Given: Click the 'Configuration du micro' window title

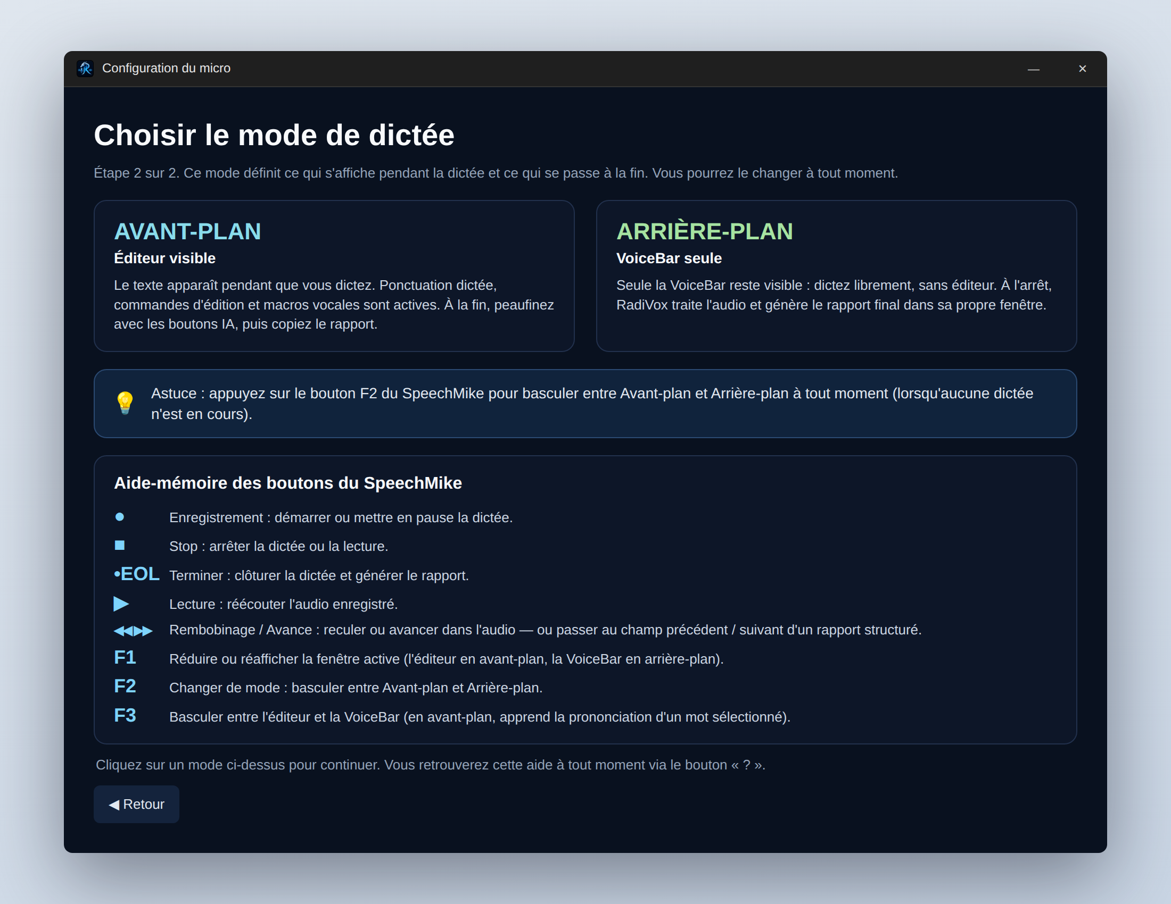Looking at the screenshot, I should [x=166, y=68].
